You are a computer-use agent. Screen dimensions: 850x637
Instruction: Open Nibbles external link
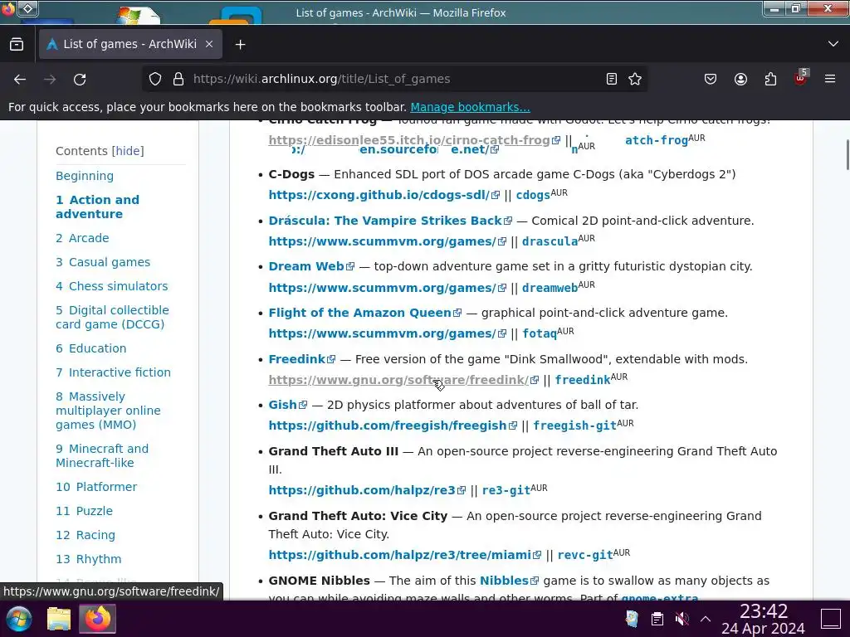509,581
